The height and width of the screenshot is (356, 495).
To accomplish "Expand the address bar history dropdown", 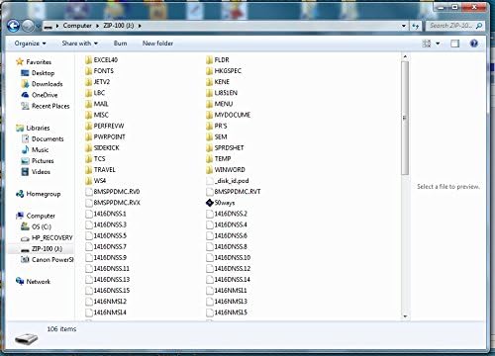I will point(404,26).
